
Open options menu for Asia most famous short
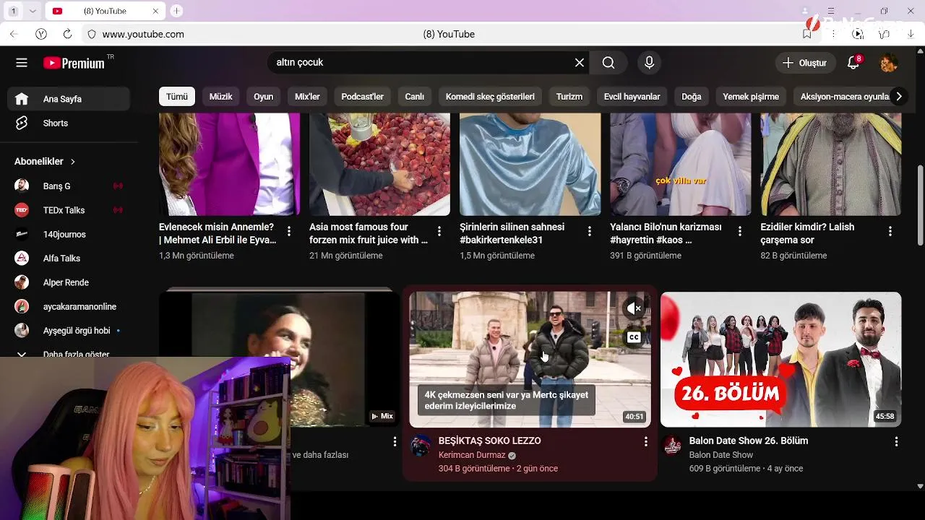439,231
